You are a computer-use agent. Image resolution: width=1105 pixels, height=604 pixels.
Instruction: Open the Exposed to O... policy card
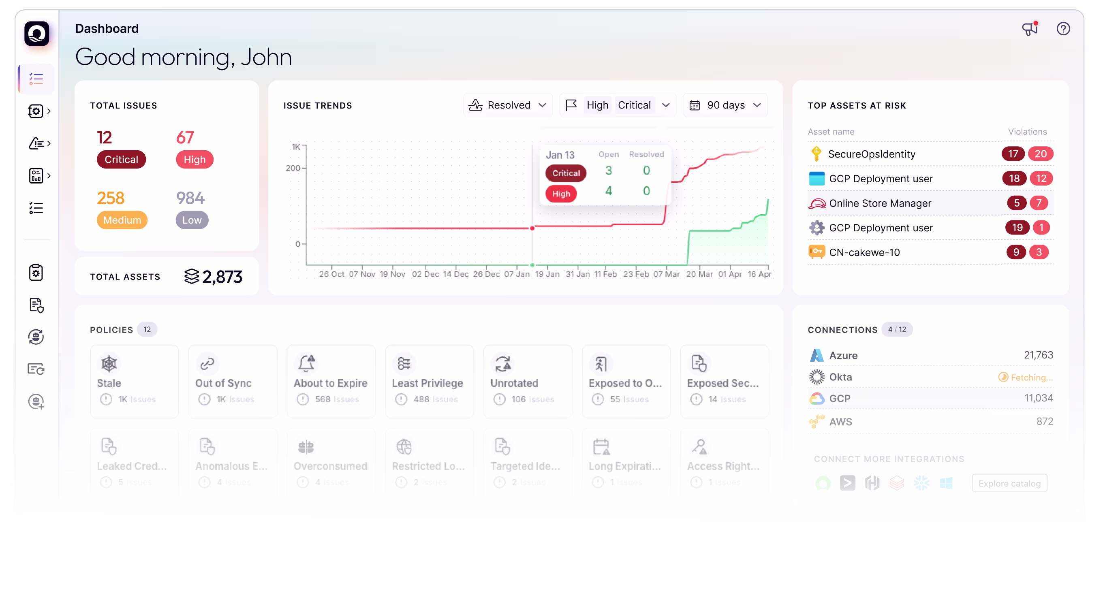click(x=626, y=381)
